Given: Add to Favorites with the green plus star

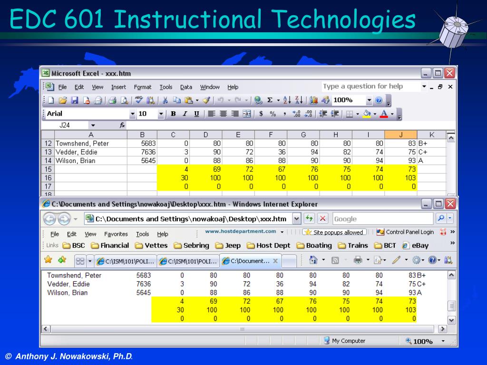Looking at the screenshot, I should coord(62,260).
